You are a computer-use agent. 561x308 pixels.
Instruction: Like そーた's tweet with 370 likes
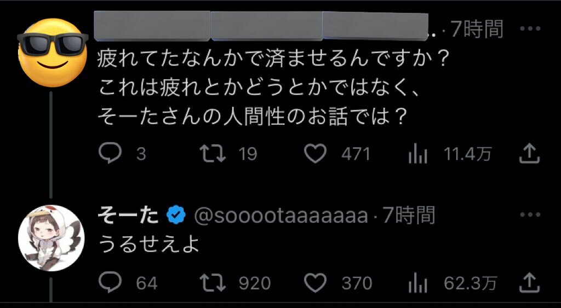[315, 282]
